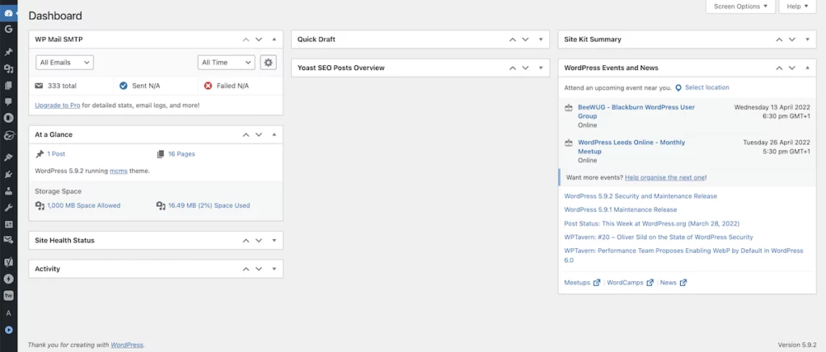Move At a Glance panel up

[x=245, y=135]
